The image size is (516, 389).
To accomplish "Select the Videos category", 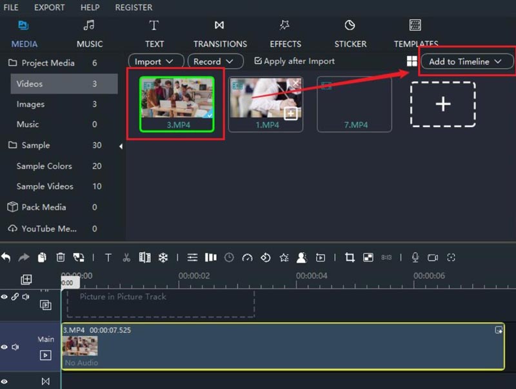I will 64,84.
